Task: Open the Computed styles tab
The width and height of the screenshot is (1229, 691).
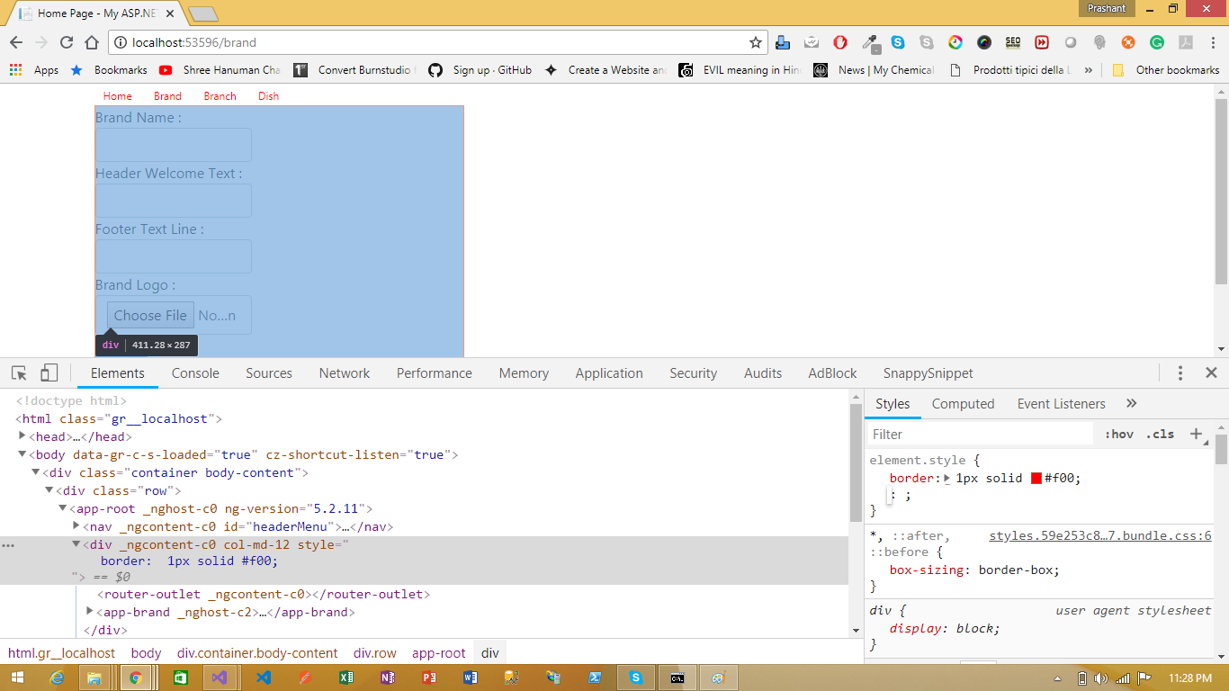Action: pos(963,404)
